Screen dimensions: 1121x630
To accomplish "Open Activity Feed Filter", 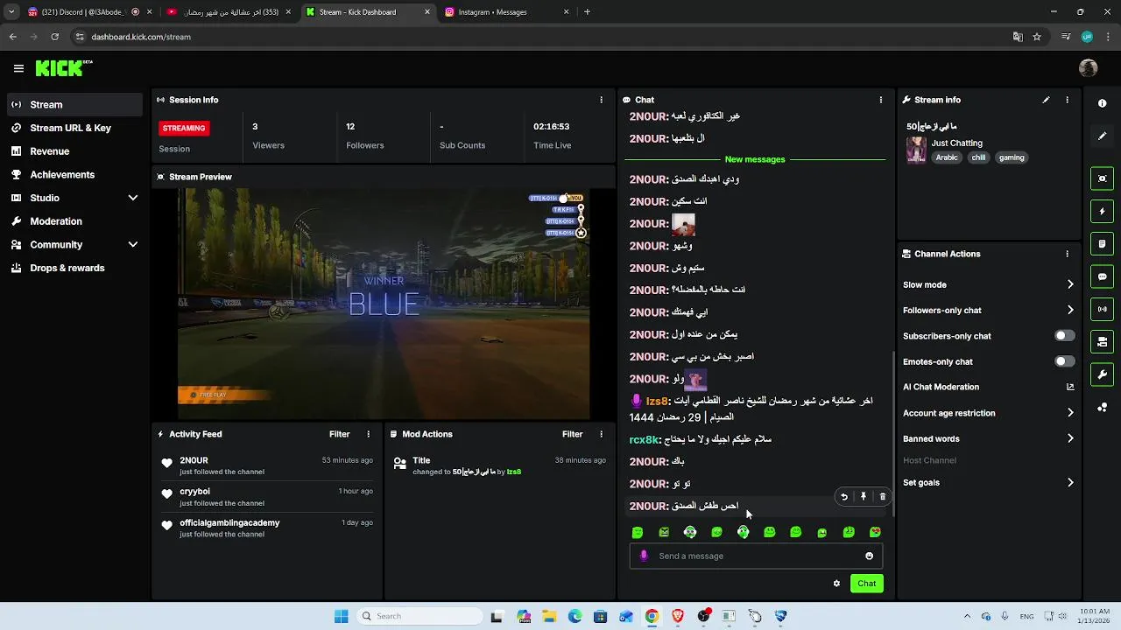I will point(339,434).
